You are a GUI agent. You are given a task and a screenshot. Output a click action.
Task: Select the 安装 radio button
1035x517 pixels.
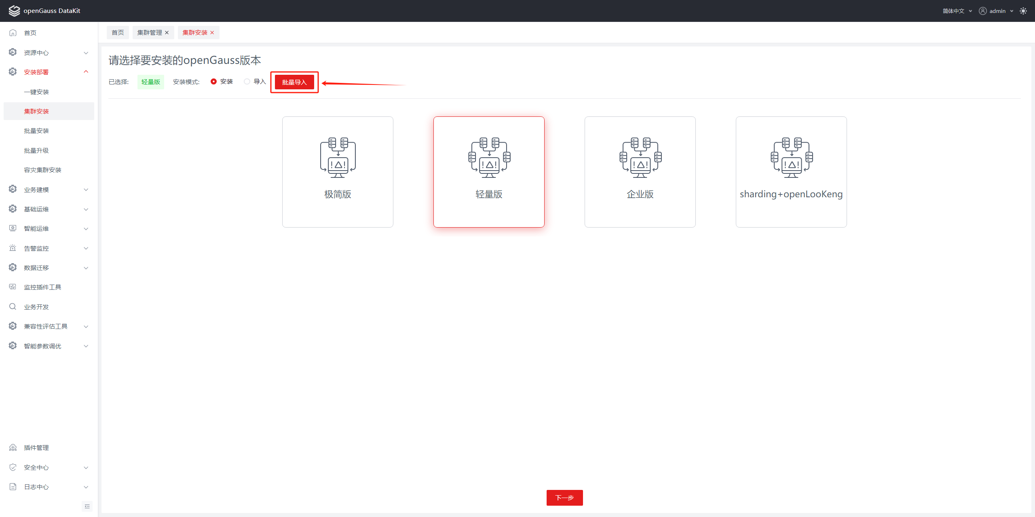tap(214, 82)
